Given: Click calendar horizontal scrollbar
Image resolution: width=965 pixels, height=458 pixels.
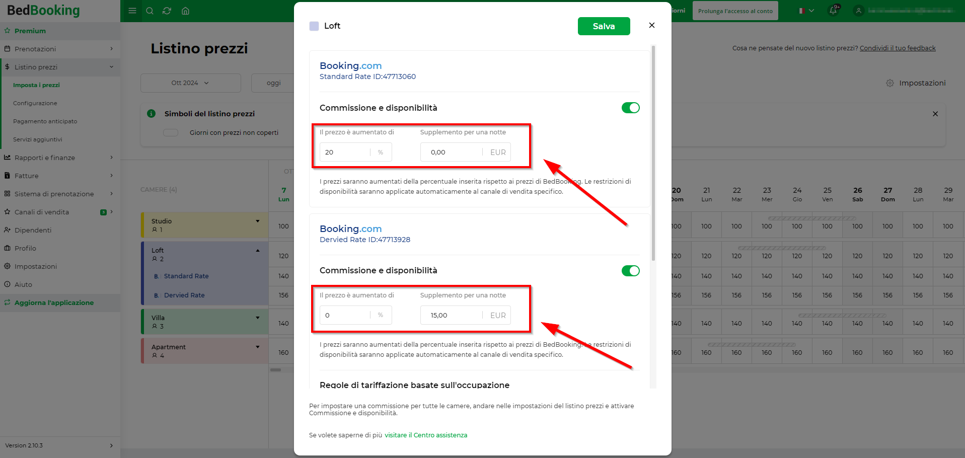Looking at the screenshot, I should pyautogui.click(x=275, y=370).
